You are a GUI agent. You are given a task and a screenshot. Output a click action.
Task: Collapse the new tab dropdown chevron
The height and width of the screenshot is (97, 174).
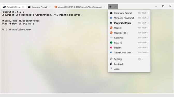(115, 7)
